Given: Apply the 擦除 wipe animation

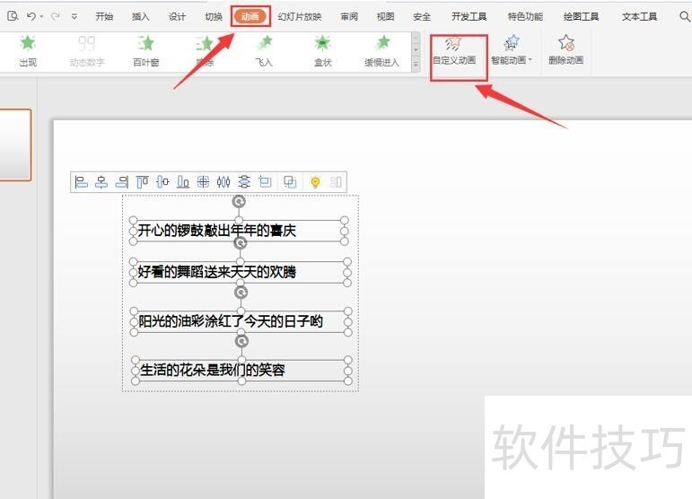Looking at the screenshot, I should [x=205, y=52].
